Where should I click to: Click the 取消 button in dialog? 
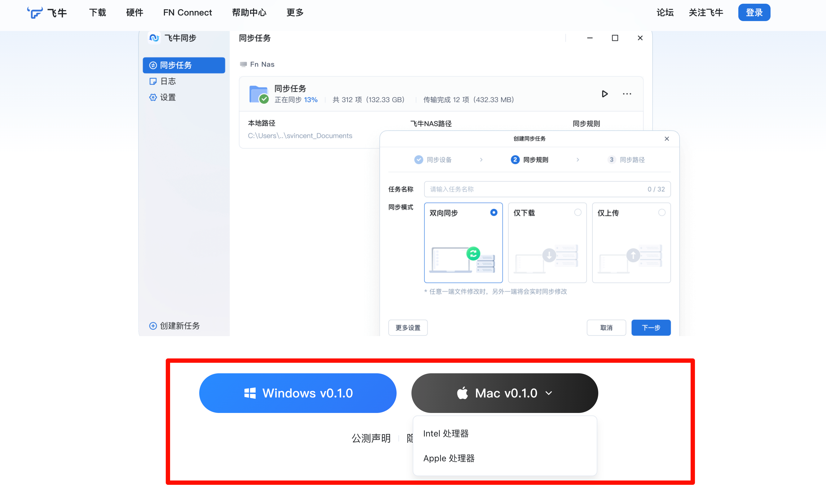tap(606, 327)
